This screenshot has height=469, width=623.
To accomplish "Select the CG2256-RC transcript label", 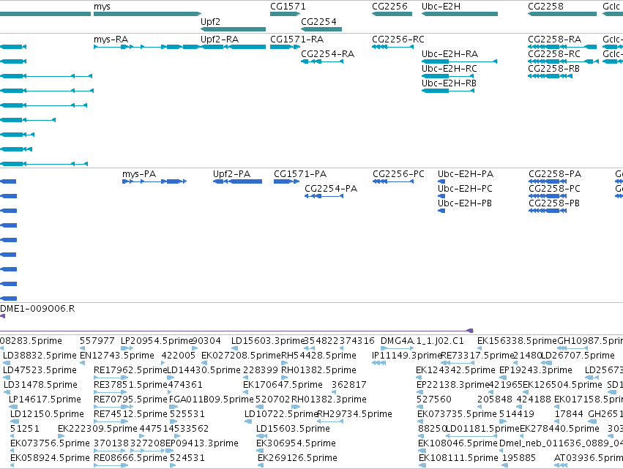I will [x=398, y=40].
